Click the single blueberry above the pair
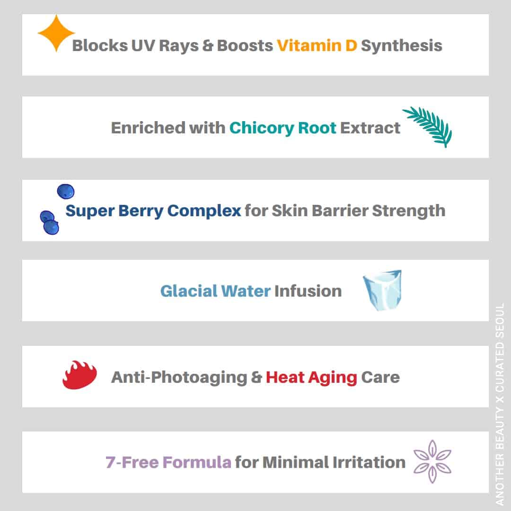This screenshot has height=511, width=511. (65, 191)
